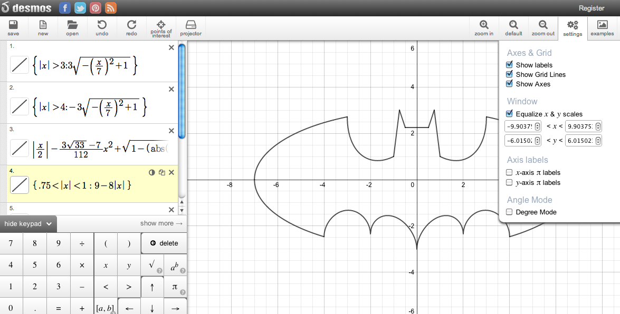Viewport: 620px width, 314px height.
Task: Expand keypad with show more
Action: (x=161, y=223)
